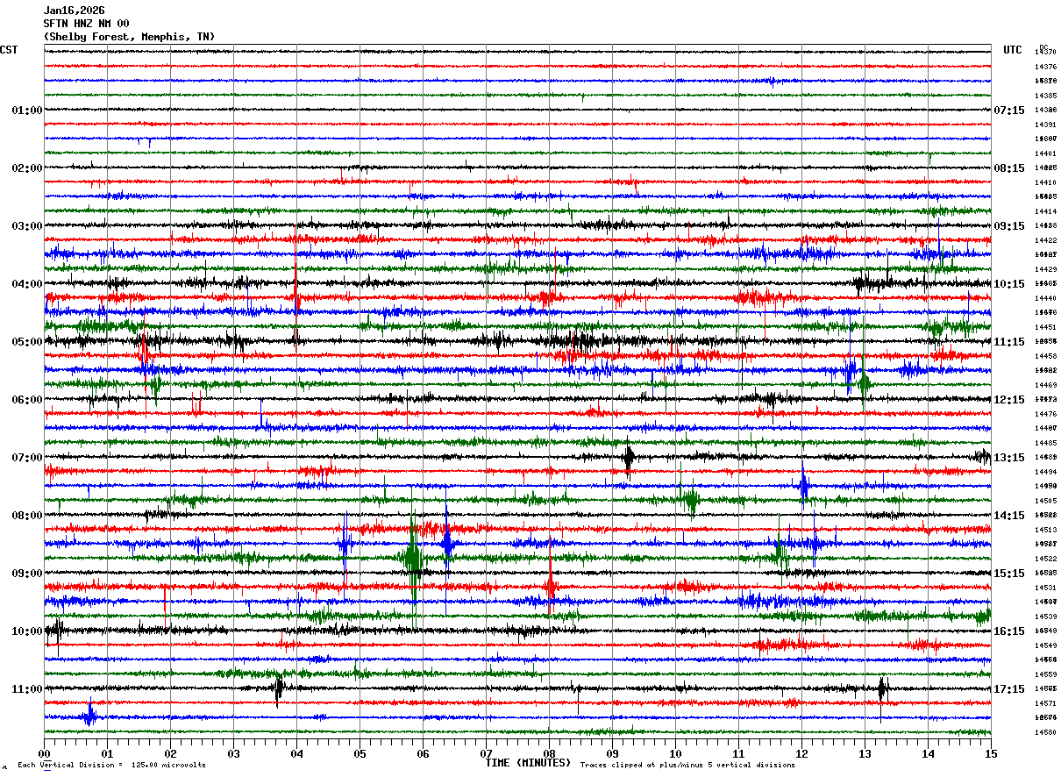This screenshot has height=777, width=1061.
Task: Click the 03:00 CST time label
Action: pos(27,226)
